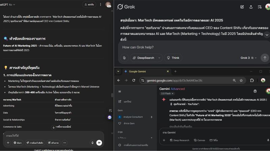Toggle Deep Research in Gemini

179,140
